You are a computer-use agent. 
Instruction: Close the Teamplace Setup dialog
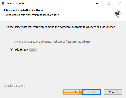(x=120, y=3)
